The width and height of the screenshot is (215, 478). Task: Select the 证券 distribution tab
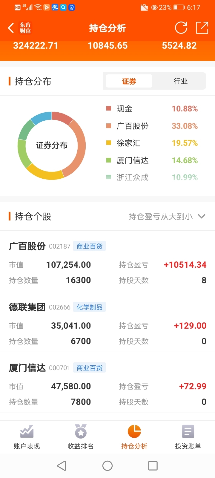tap(129, 81)
